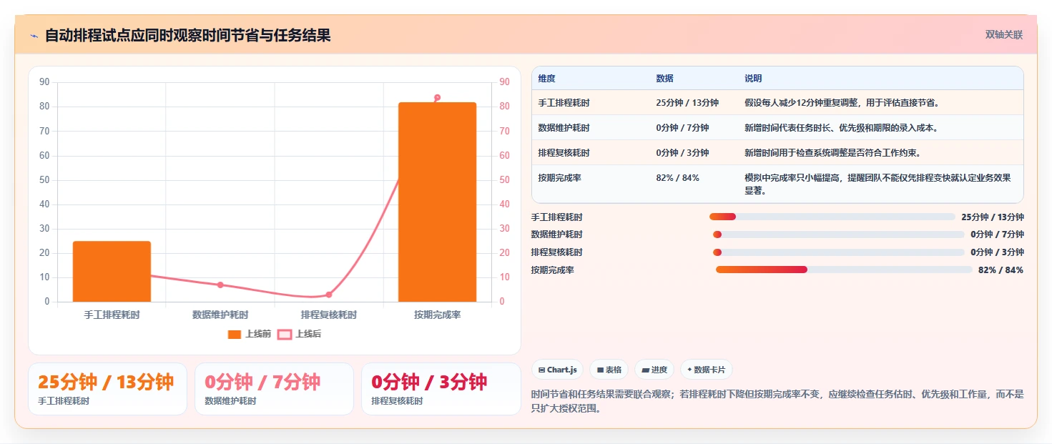
Task: Click the 双轴关联 badge in the header
Action: tap(1004, 35)
